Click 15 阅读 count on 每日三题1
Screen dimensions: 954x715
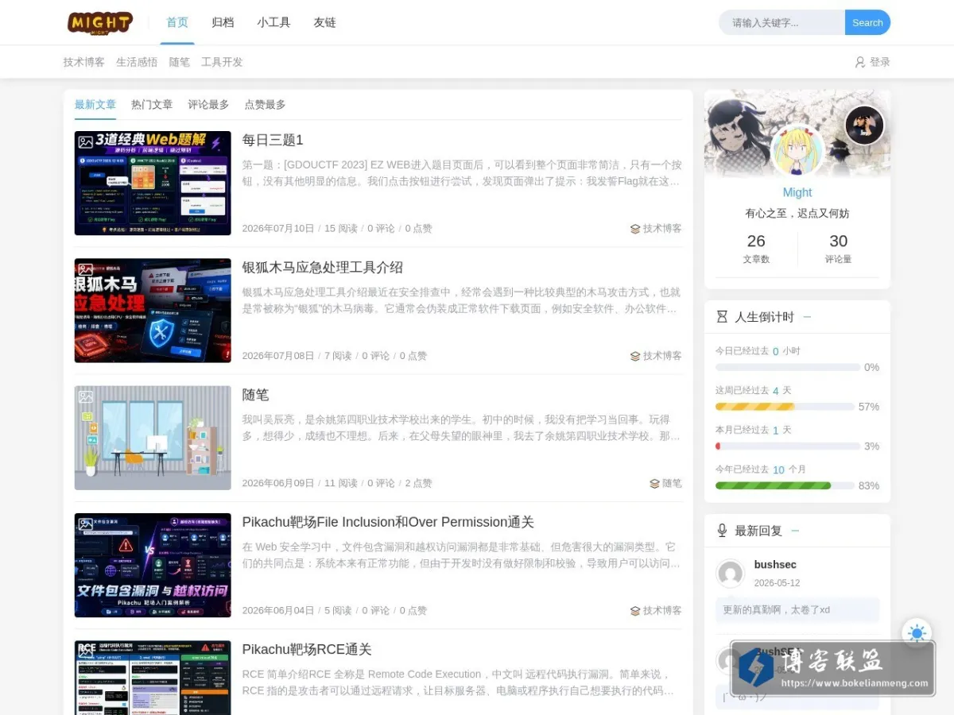coord(341,229)
